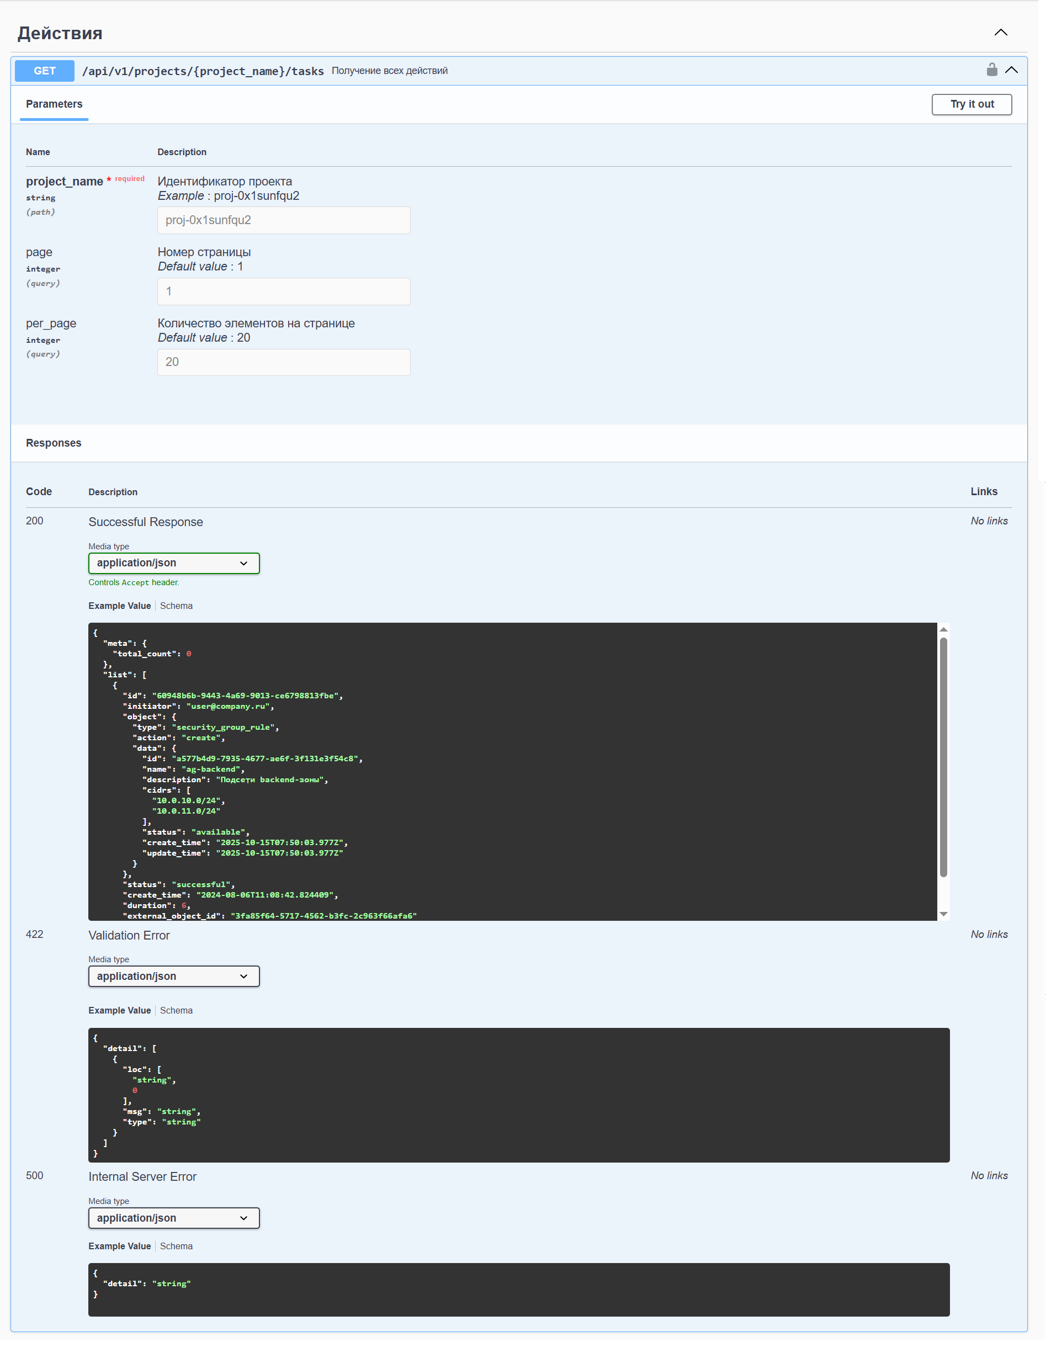Focus the page number input field
The width and height of the screenshot is (1051, 1358).
tap(284, 291)
